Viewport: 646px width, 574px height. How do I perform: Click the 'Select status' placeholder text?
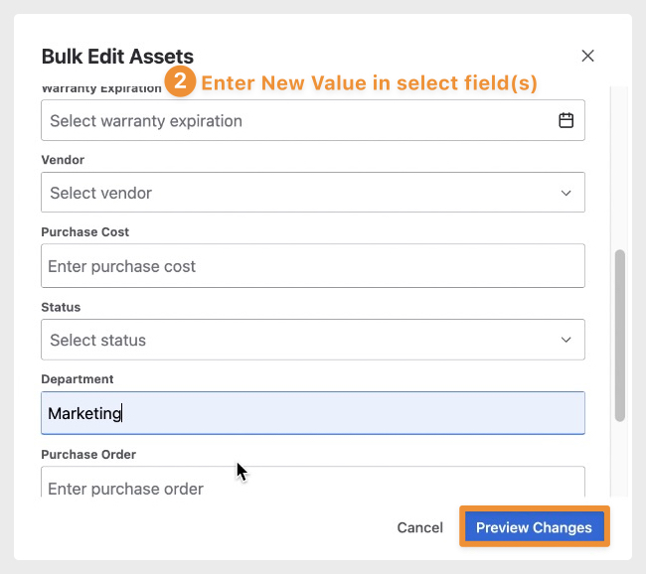(x=98, y=340)
